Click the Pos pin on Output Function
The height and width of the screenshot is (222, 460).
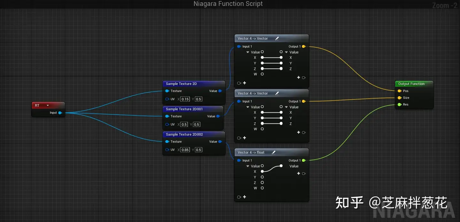tap(399, 91)
